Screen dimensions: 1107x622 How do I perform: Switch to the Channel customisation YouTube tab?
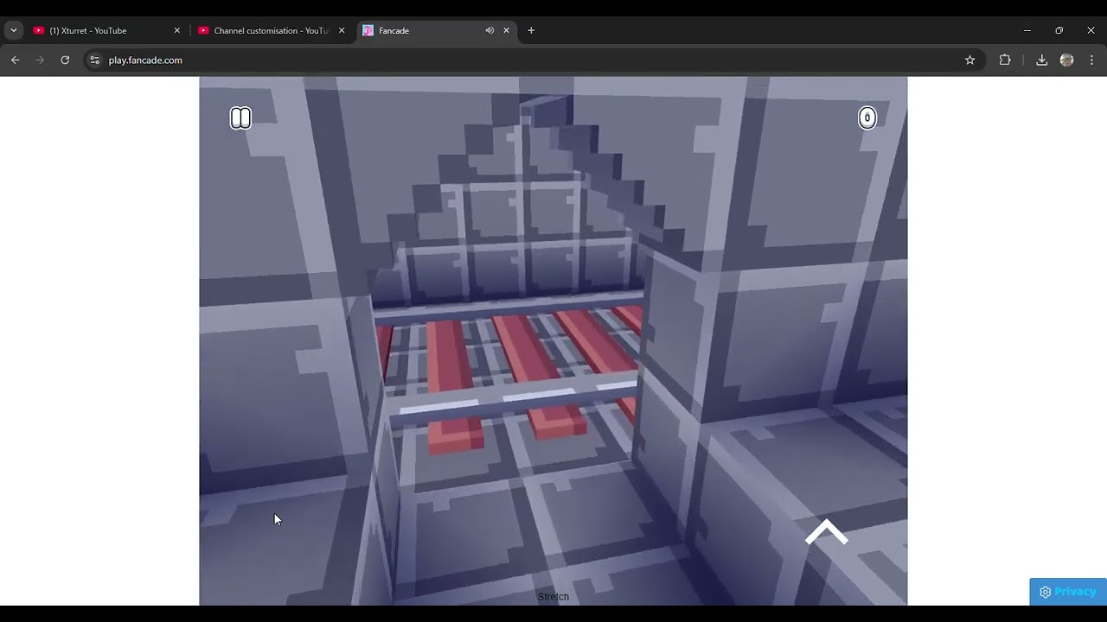coord(271,30)
